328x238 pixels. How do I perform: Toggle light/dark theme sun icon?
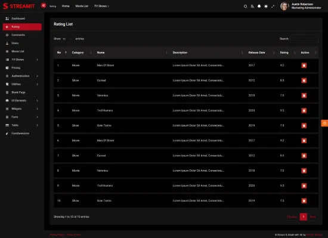point(266,7)
